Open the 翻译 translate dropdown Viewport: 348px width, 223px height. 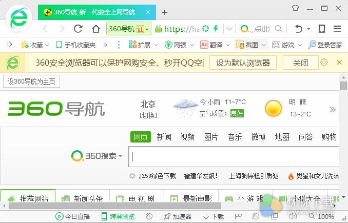click(215, 45)
